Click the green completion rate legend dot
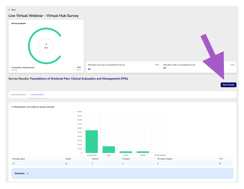 pyautogui.click(x=12, y=70)
